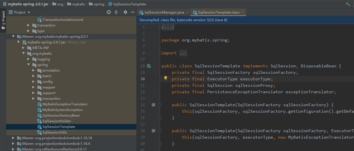Image resolution: width=354 pixels, height=151 pixels.
Task: Expand the config package
Action: coord(33,82)
